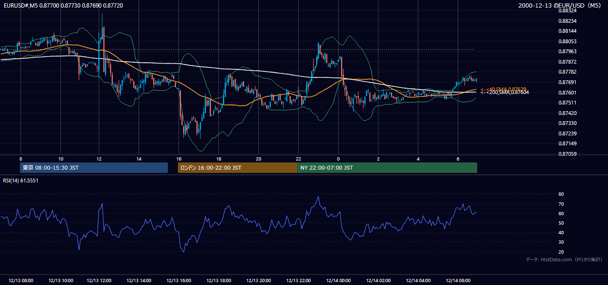Click the 12/14 04:00 date label
Image resolution: width=608 pixels, height=285 pixels.
point(418,281)
